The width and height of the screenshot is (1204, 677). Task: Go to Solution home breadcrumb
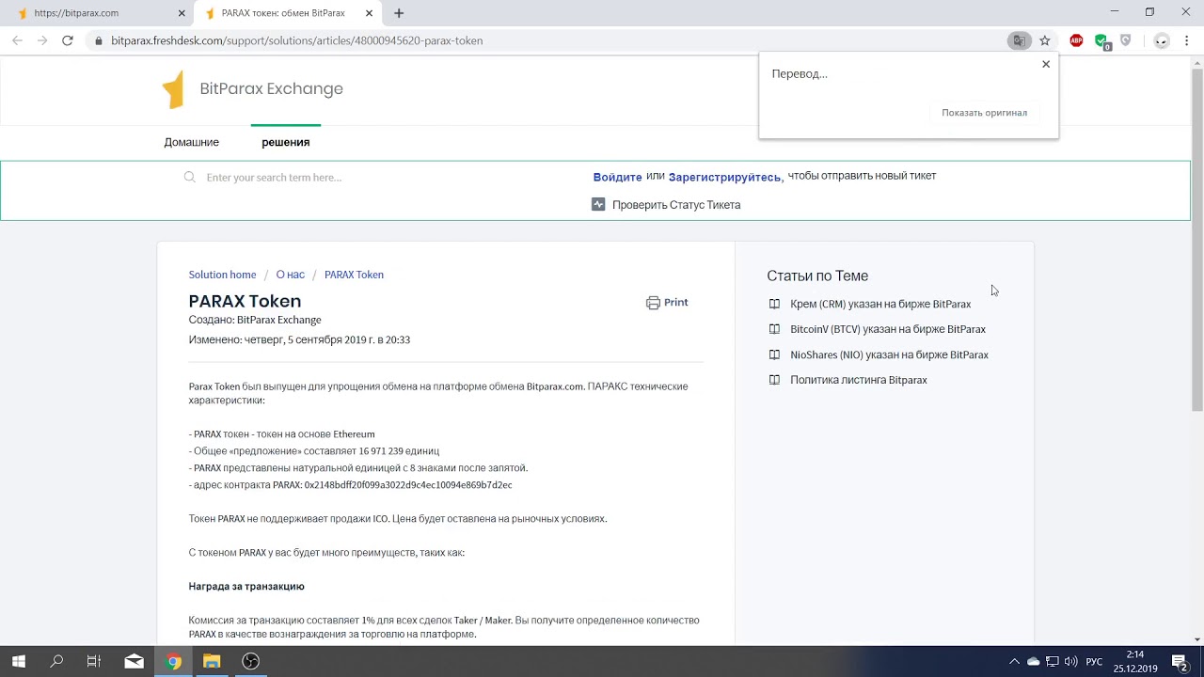[222, 275]
